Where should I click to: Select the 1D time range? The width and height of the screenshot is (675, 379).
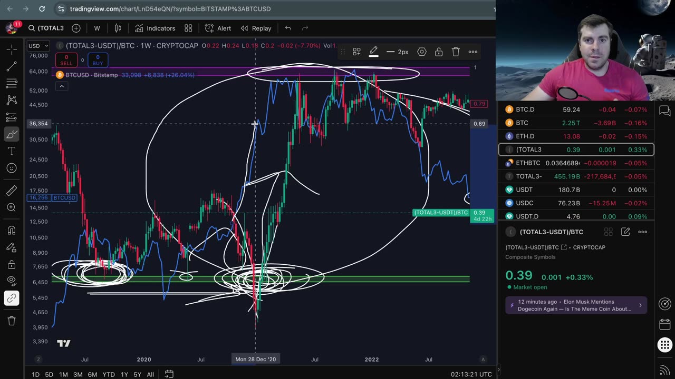[x=35, y=374]
